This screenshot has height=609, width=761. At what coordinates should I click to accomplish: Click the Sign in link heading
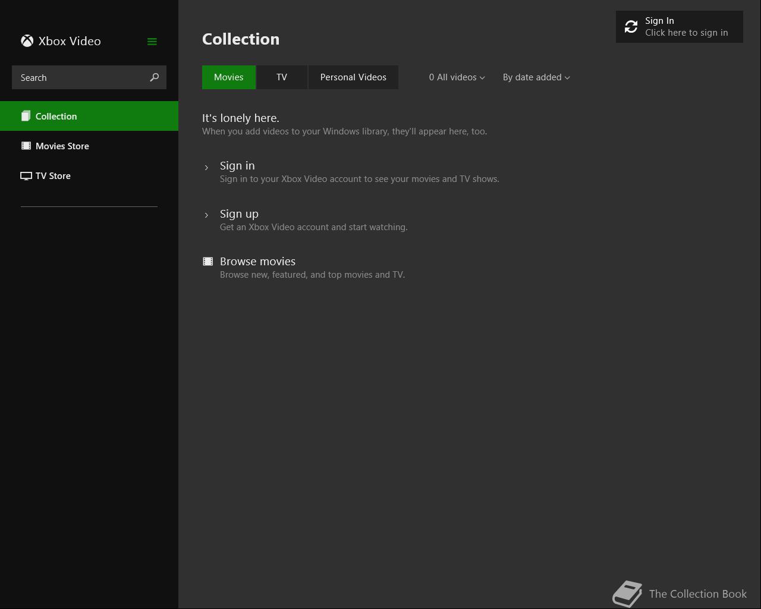point(237,166)
